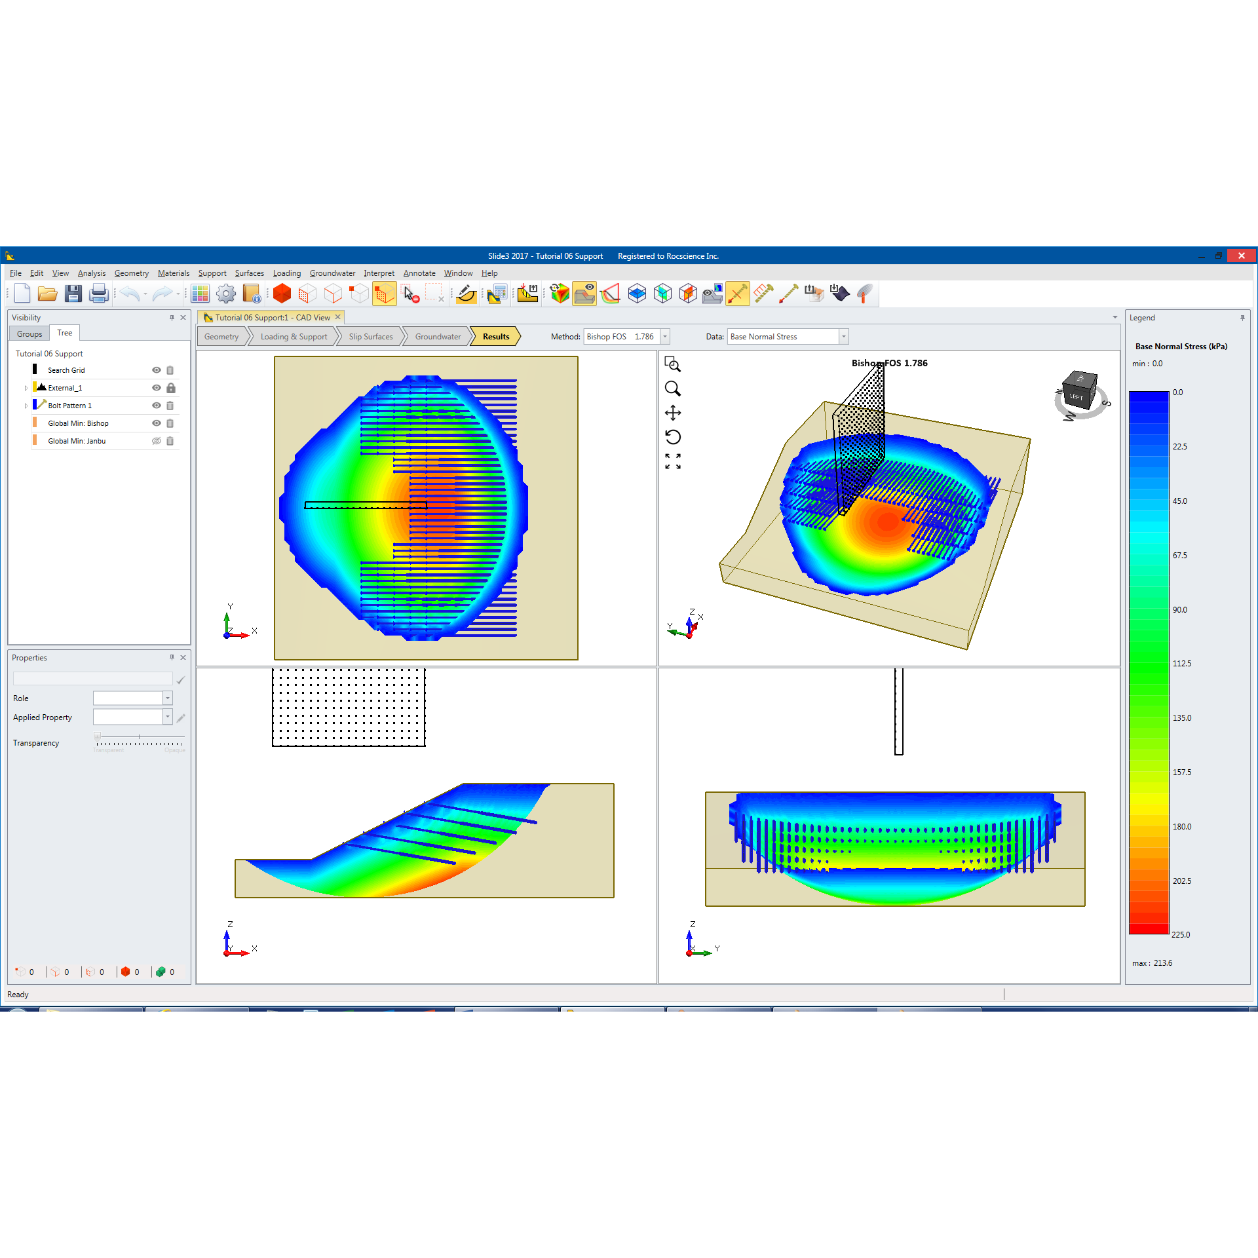Click the rotate view icon
Screen dimensions: 1258x1258
[673, 437]
